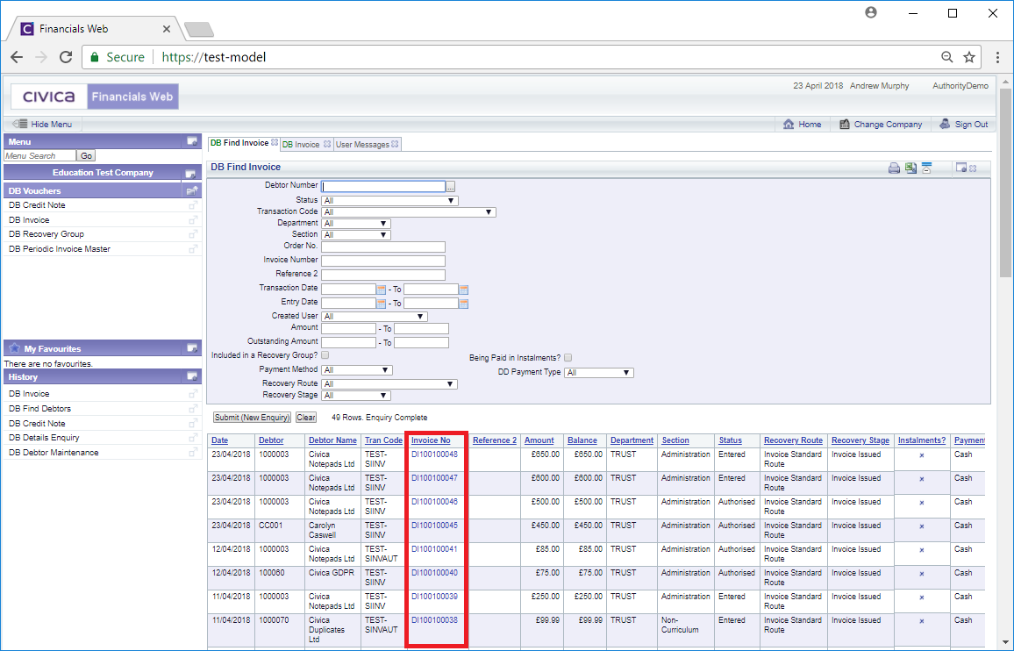Image resolution: width=1014 pixels, height=651 pixels.
Task: Tick Included in a Recovery Group checkbox
Action: (x=325, y=355)
